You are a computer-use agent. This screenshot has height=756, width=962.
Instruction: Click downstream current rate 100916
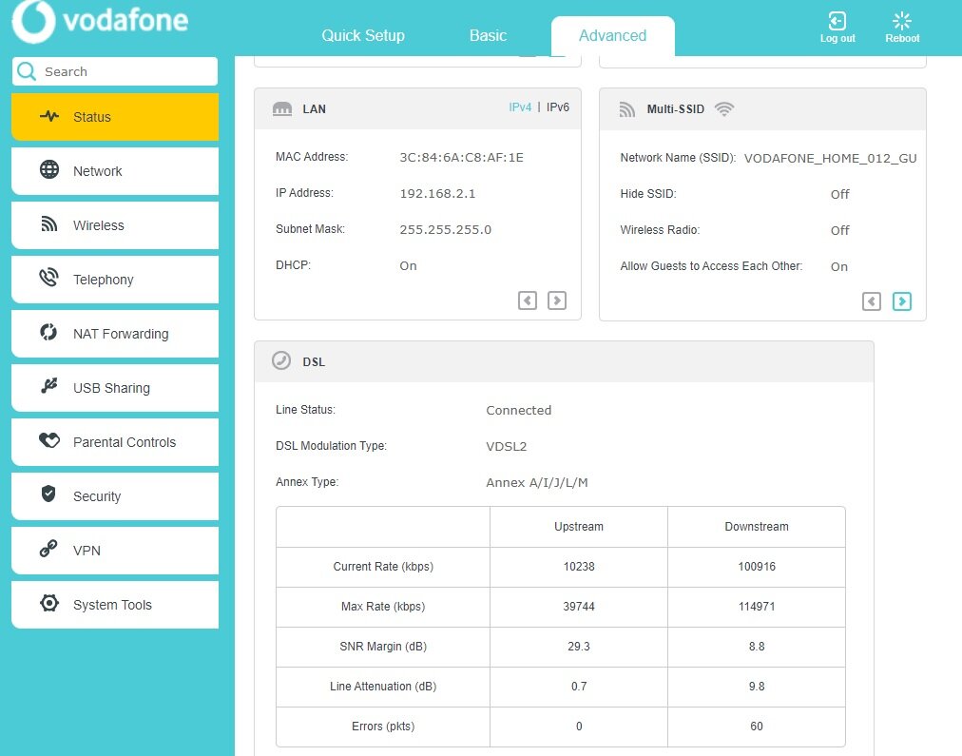point(757,567)
